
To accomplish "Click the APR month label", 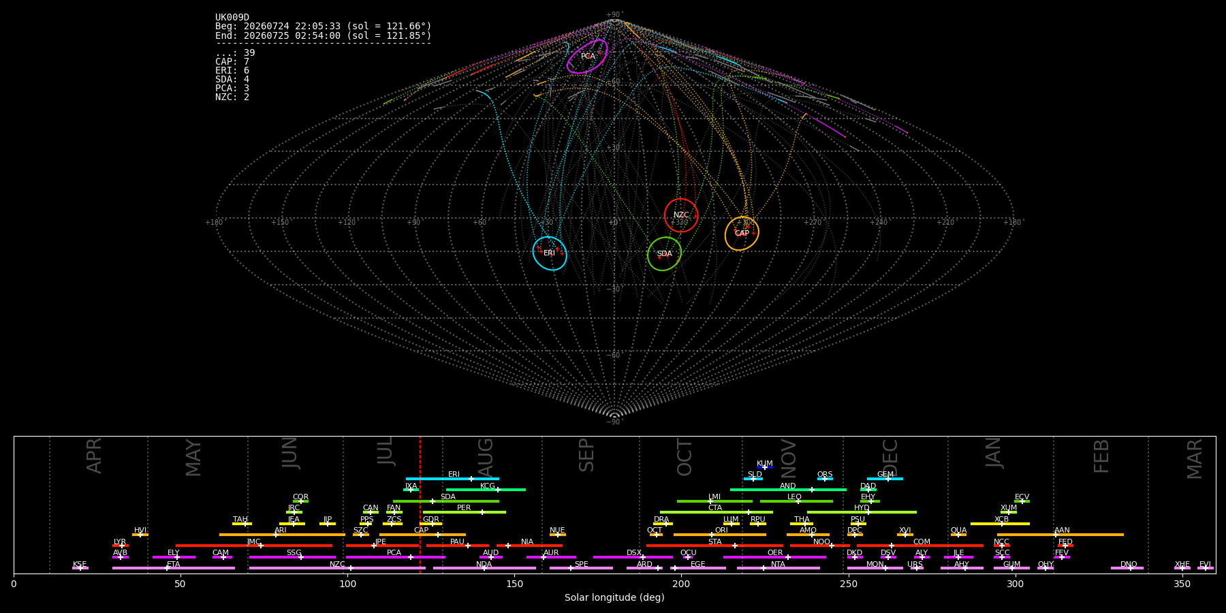I will click(x=94, y=456).
